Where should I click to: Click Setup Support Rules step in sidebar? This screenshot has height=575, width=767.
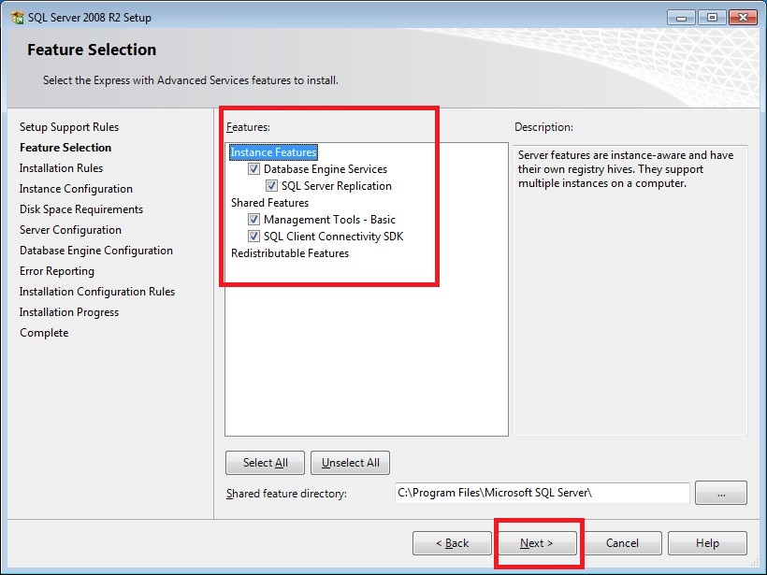(69, 127)
